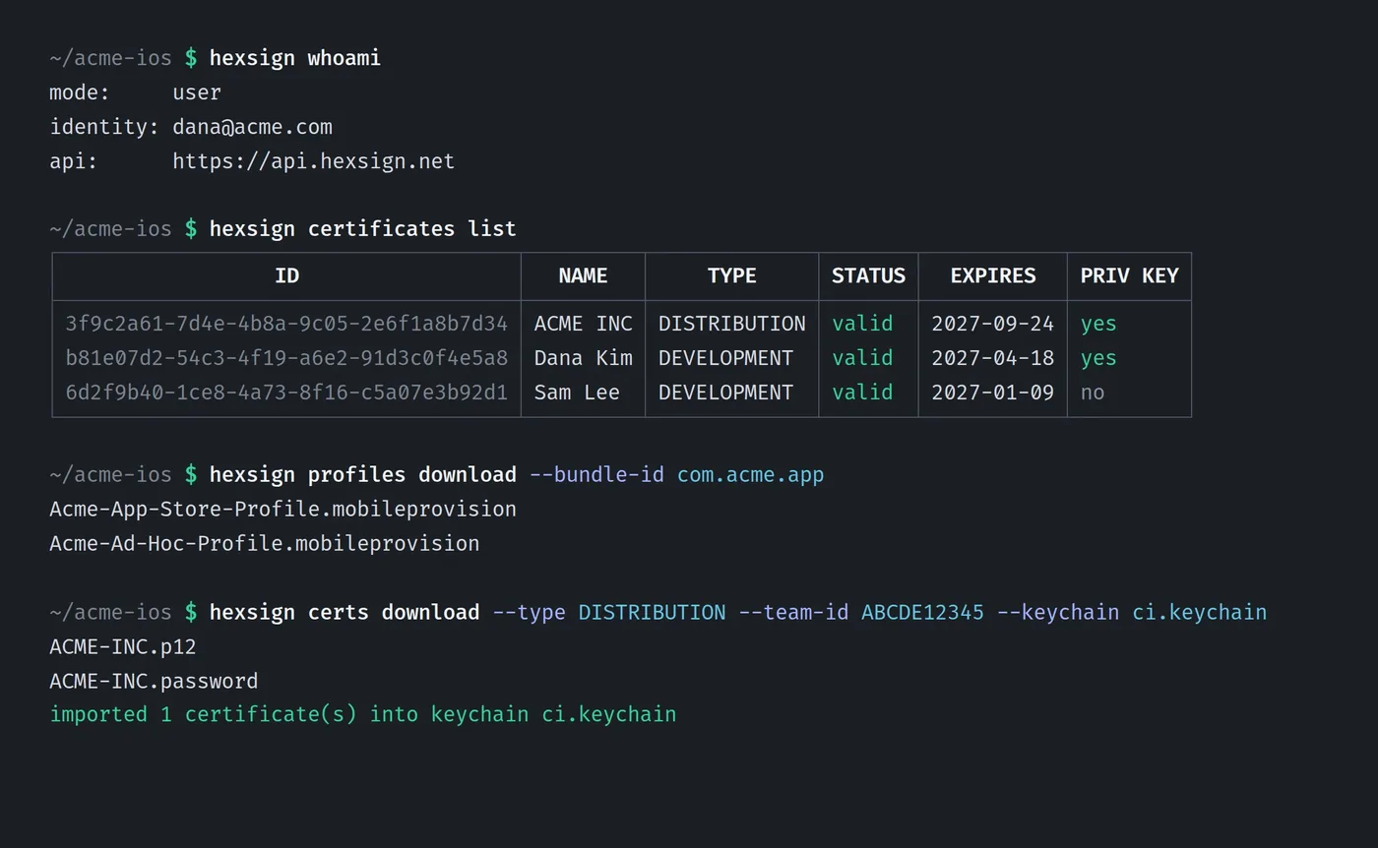Click the --type flag
1378x848 pixels.
(x=530, y=613)
